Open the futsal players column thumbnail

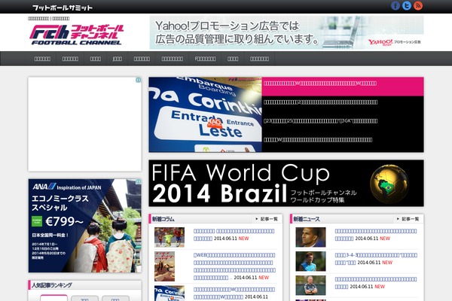click(x=169, y=237)
